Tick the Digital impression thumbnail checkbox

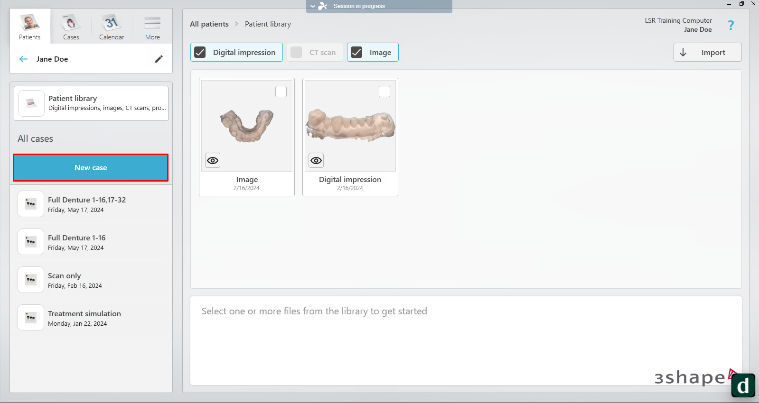(x=384, y=92)
